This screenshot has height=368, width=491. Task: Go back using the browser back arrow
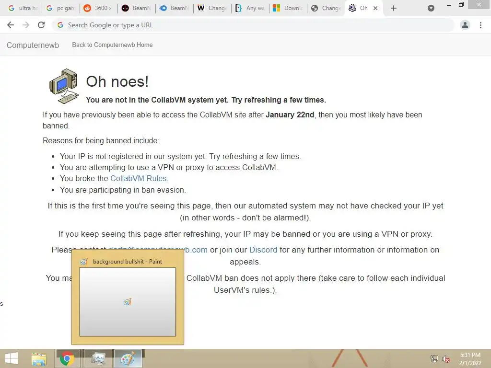coord(11,25)
